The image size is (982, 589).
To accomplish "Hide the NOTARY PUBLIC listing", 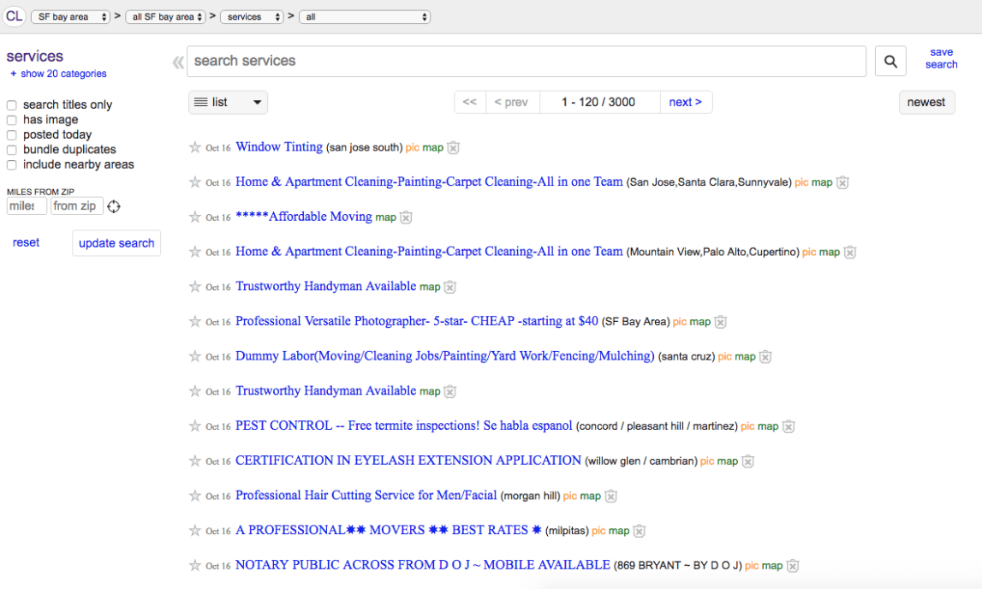I will coord(792,566).
